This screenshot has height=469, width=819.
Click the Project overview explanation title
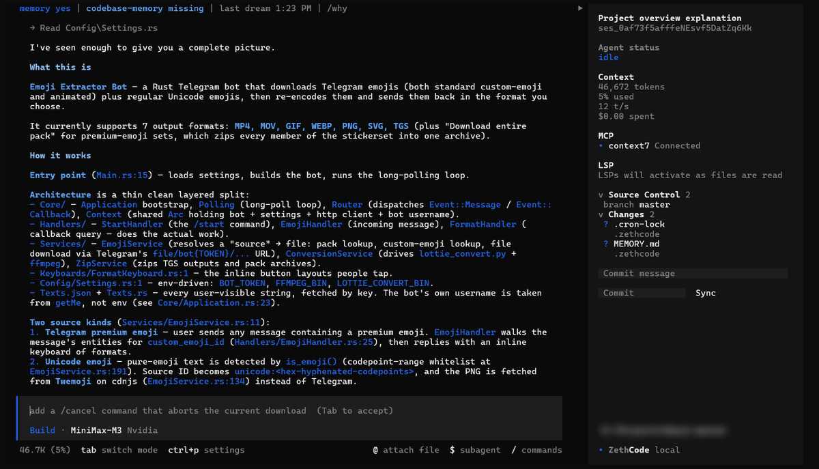[670, 18]
